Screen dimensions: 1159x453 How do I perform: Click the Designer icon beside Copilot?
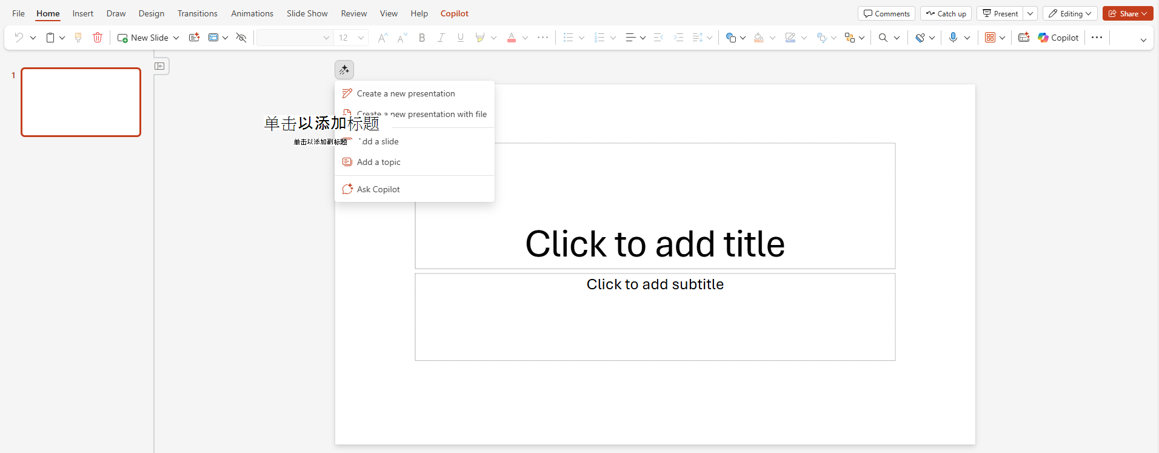tap(1024, 38)
